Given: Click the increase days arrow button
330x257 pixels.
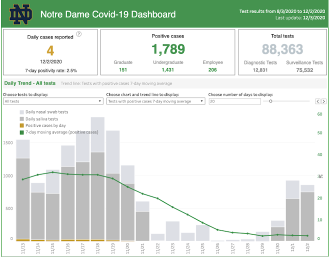Looking at the screenshot, I should (323, 101).
